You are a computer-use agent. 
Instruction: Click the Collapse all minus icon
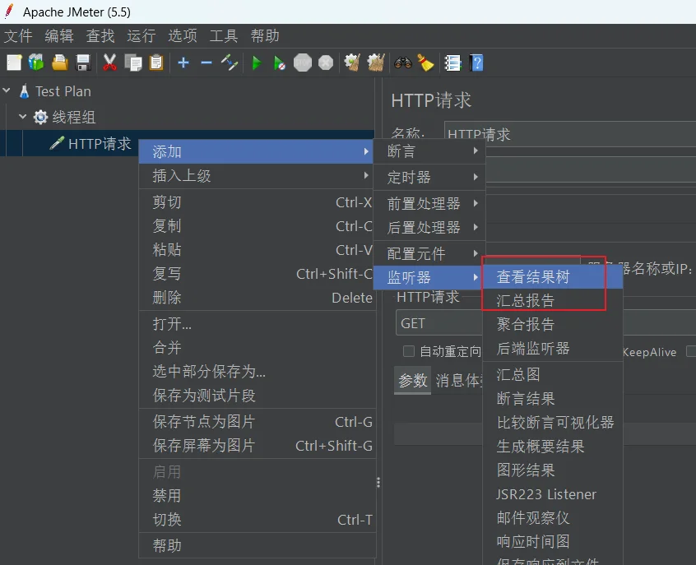[206, 63]
